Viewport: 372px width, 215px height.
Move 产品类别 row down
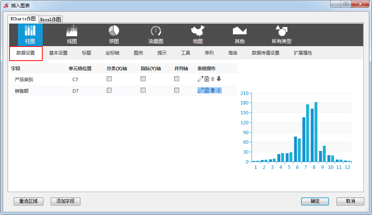(219, 79)
